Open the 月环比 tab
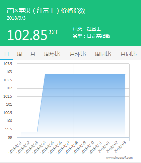 (78, 54)
